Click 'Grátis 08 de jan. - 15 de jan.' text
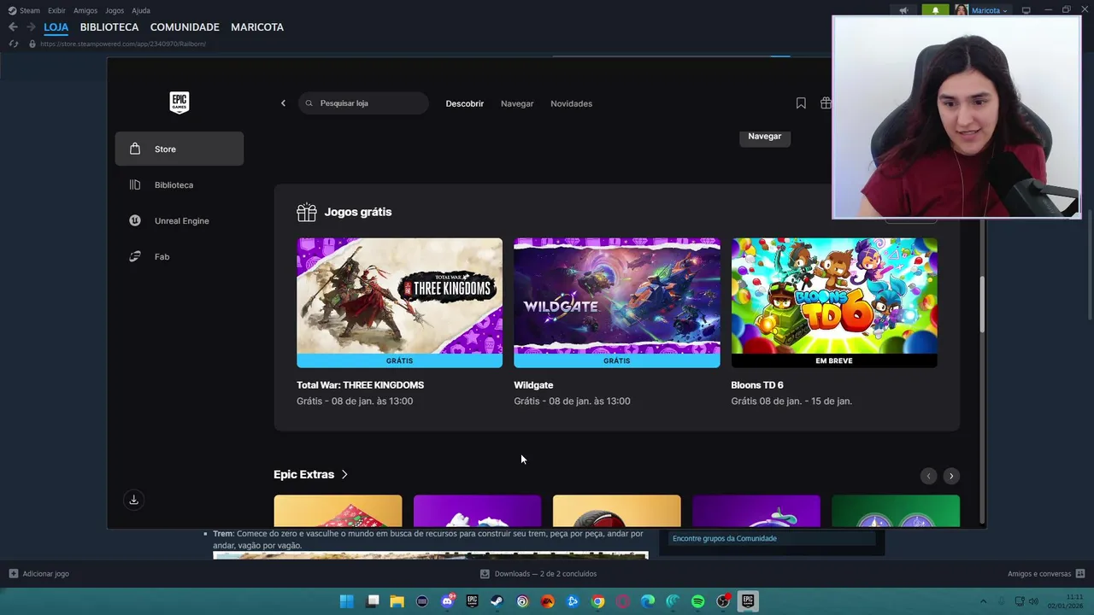The height and width of the screenshot is (615, 1094). (x=791, y=401)
